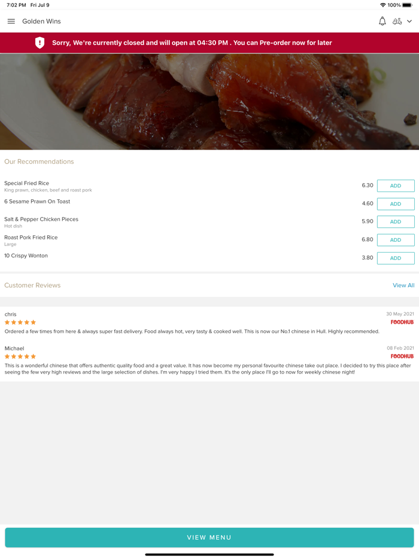Tap the battery status icon

pos(407,5)
